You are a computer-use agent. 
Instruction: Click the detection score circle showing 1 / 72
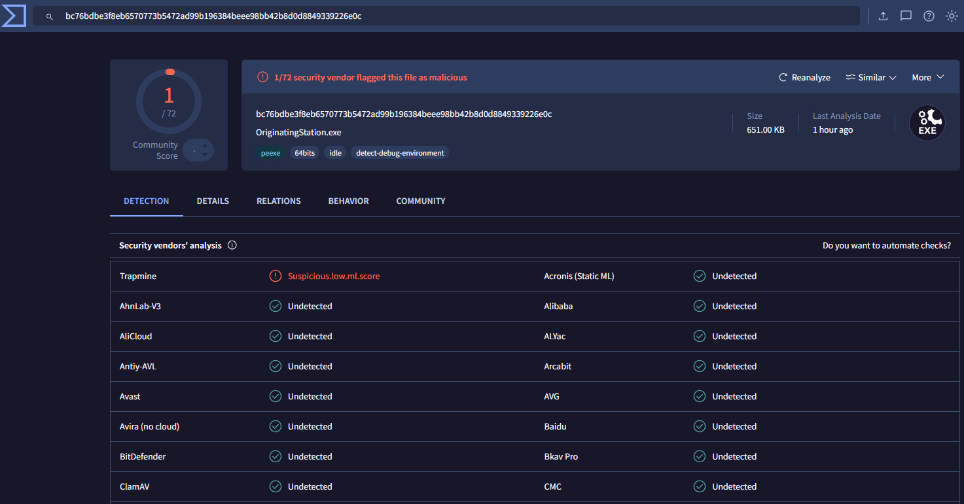click(x=169, y=101)
